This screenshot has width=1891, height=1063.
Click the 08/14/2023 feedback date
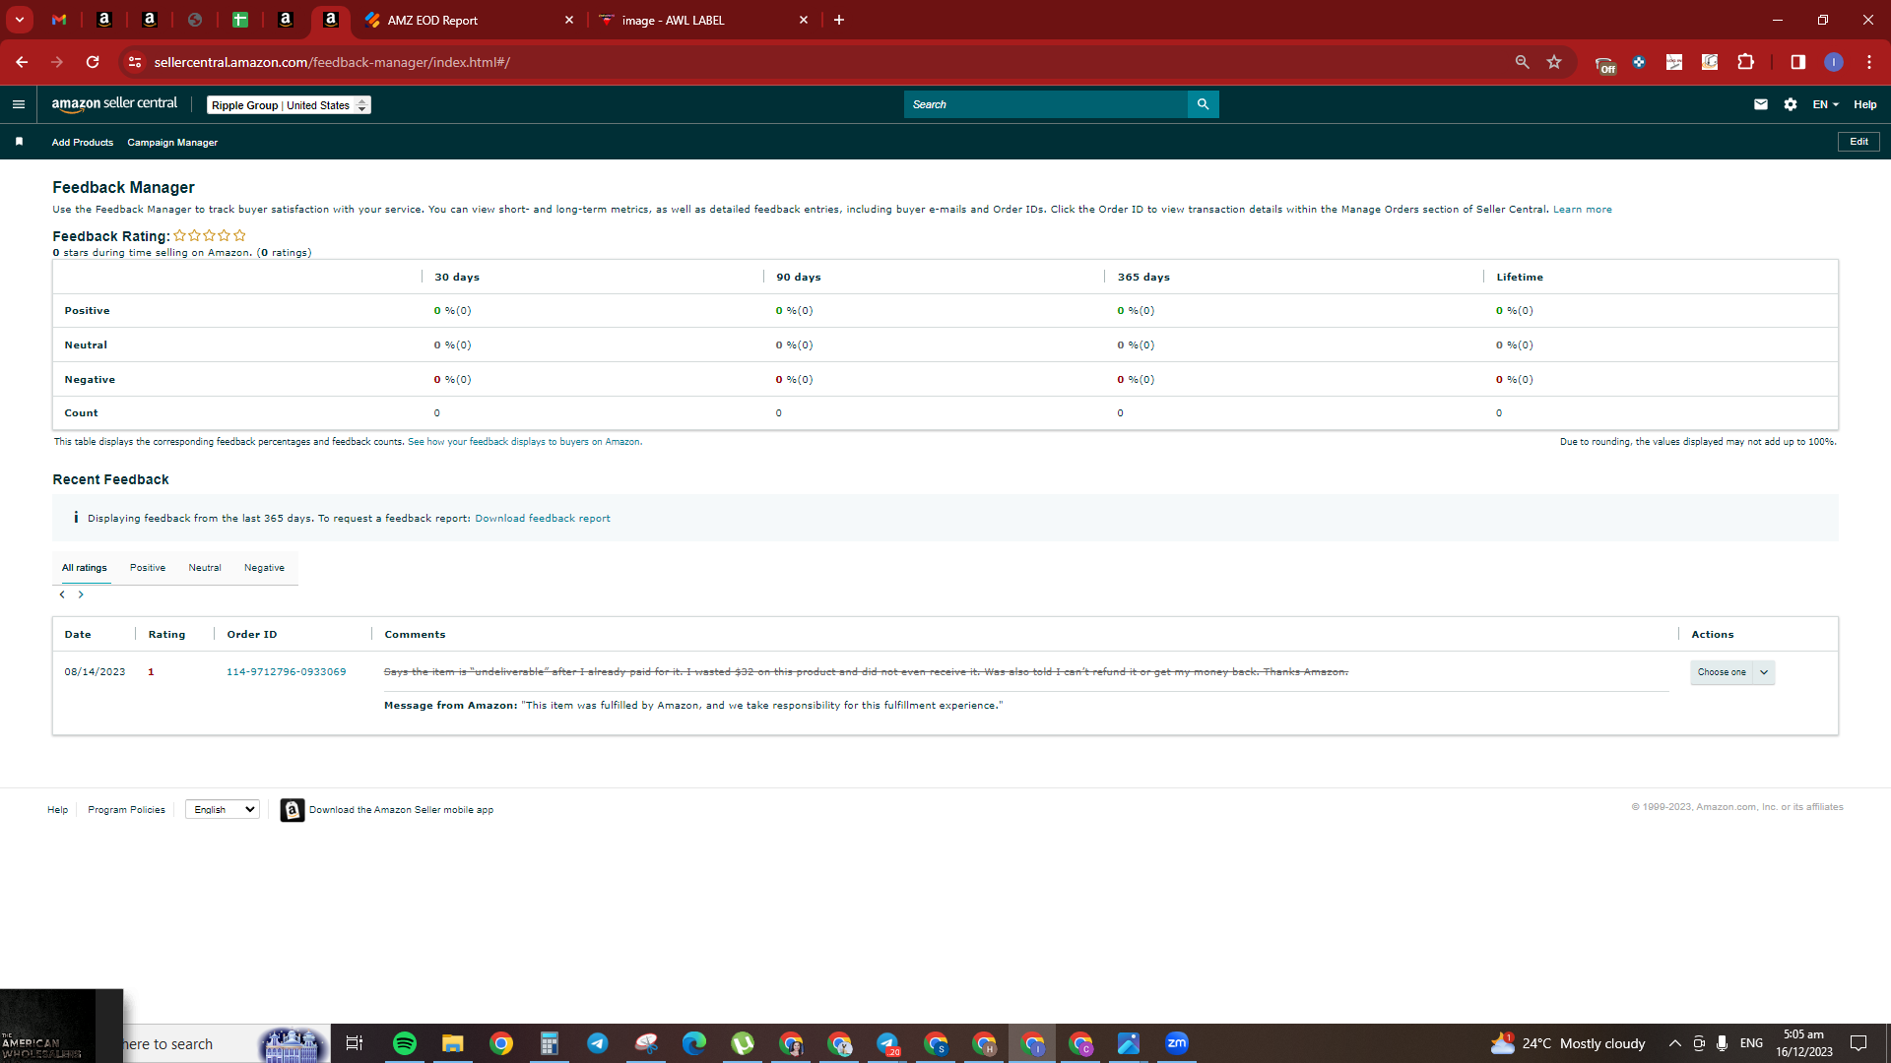[96, 672]
